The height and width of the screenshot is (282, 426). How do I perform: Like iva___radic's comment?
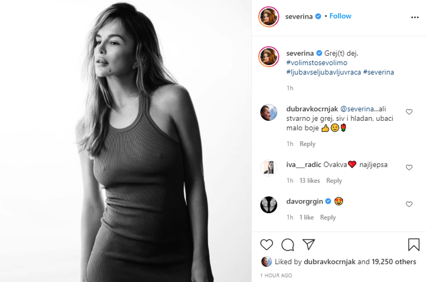(409, 167)
